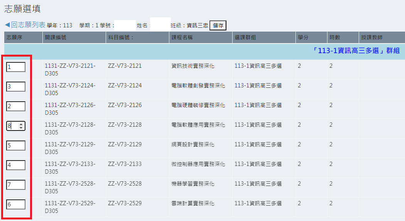The width and height of the screenshot is (405, 221).
Task: Select the preference input for 微控制器應用實務深化
Action: click(15, 165)
